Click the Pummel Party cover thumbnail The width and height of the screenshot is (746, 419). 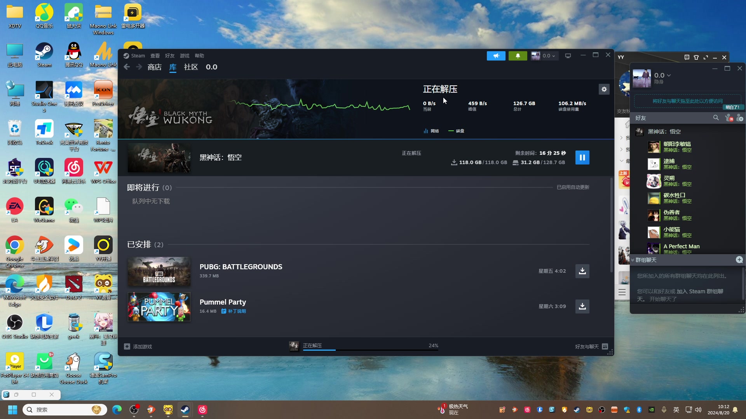159,306
